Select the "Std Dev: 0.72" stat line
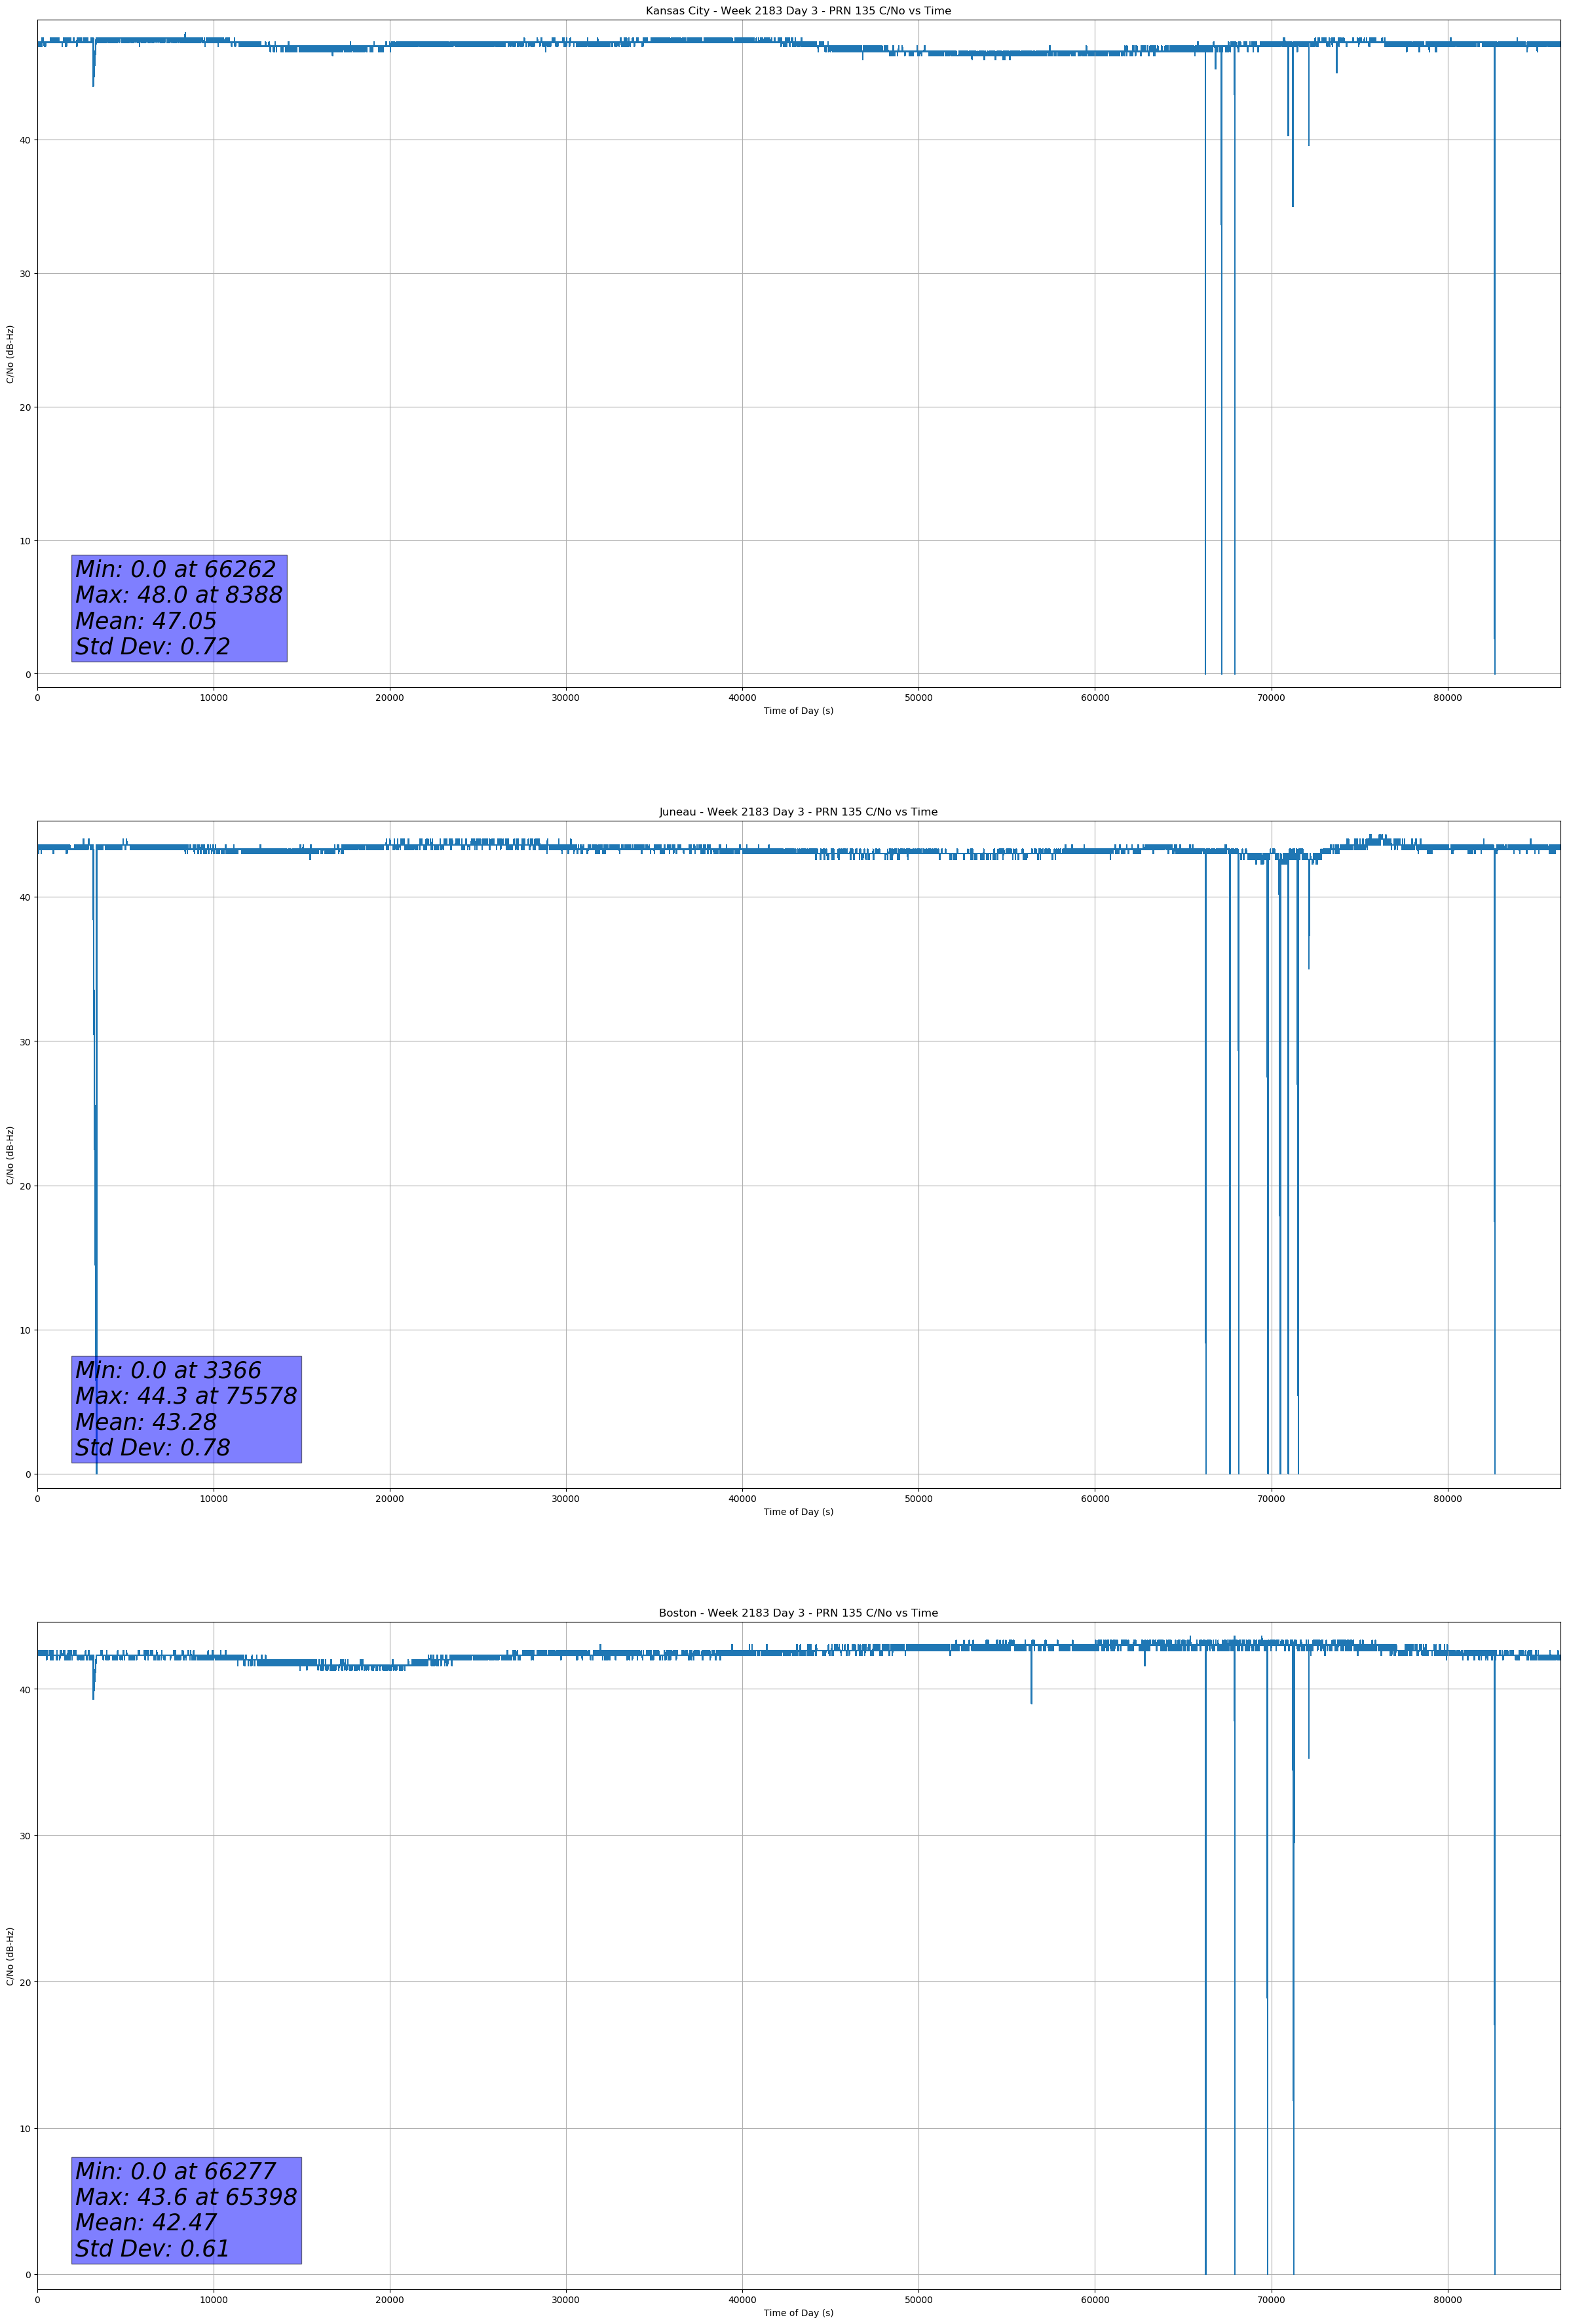 pyautogui.click(x=153, y=647)
